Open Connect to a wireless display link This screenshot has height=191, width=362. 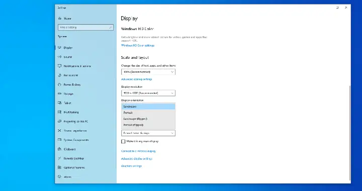[139, 151]
